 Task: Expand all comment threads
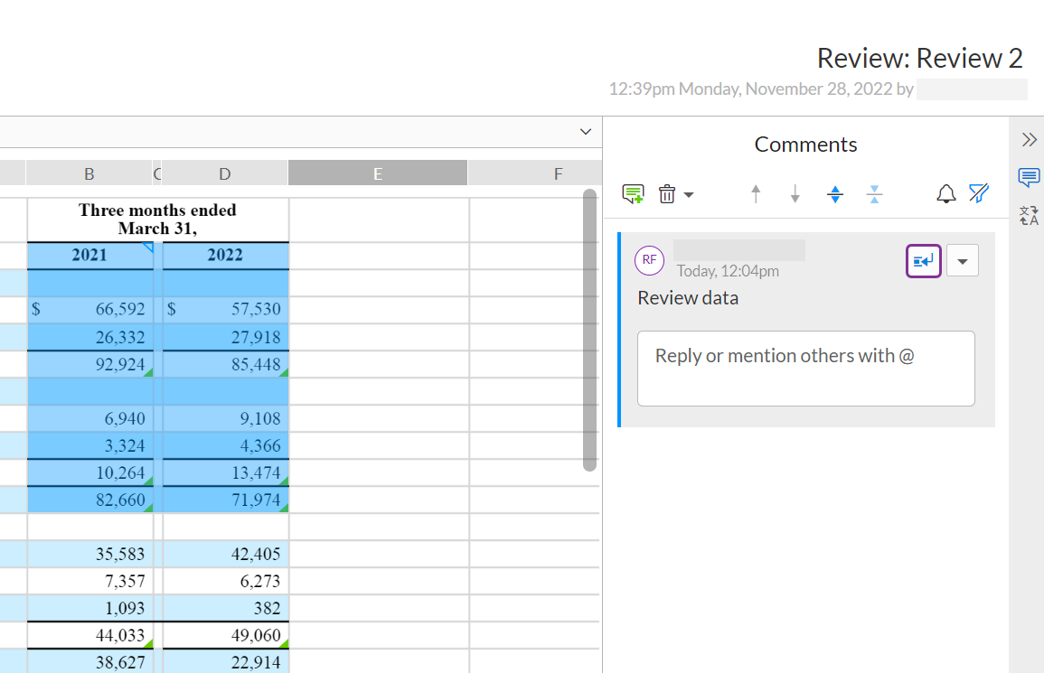click(834, 193)
